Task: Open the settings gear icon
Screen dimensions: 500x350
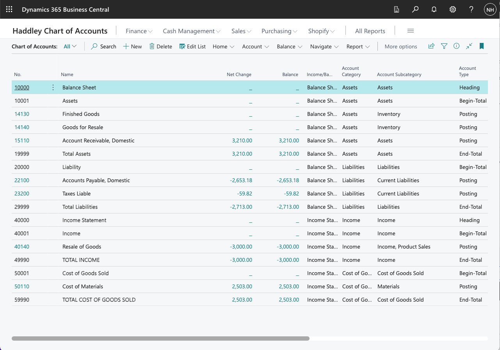Action: [x=453, y=9]
